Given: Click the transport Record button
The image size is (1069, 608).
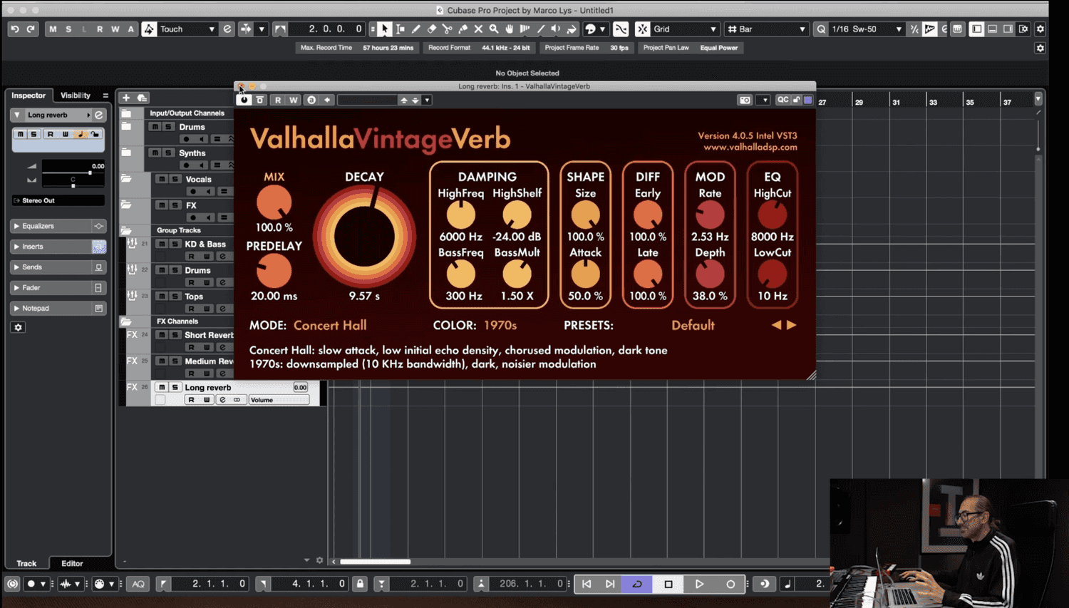Looking at the screenshot, I should click(x=730, y=584).
